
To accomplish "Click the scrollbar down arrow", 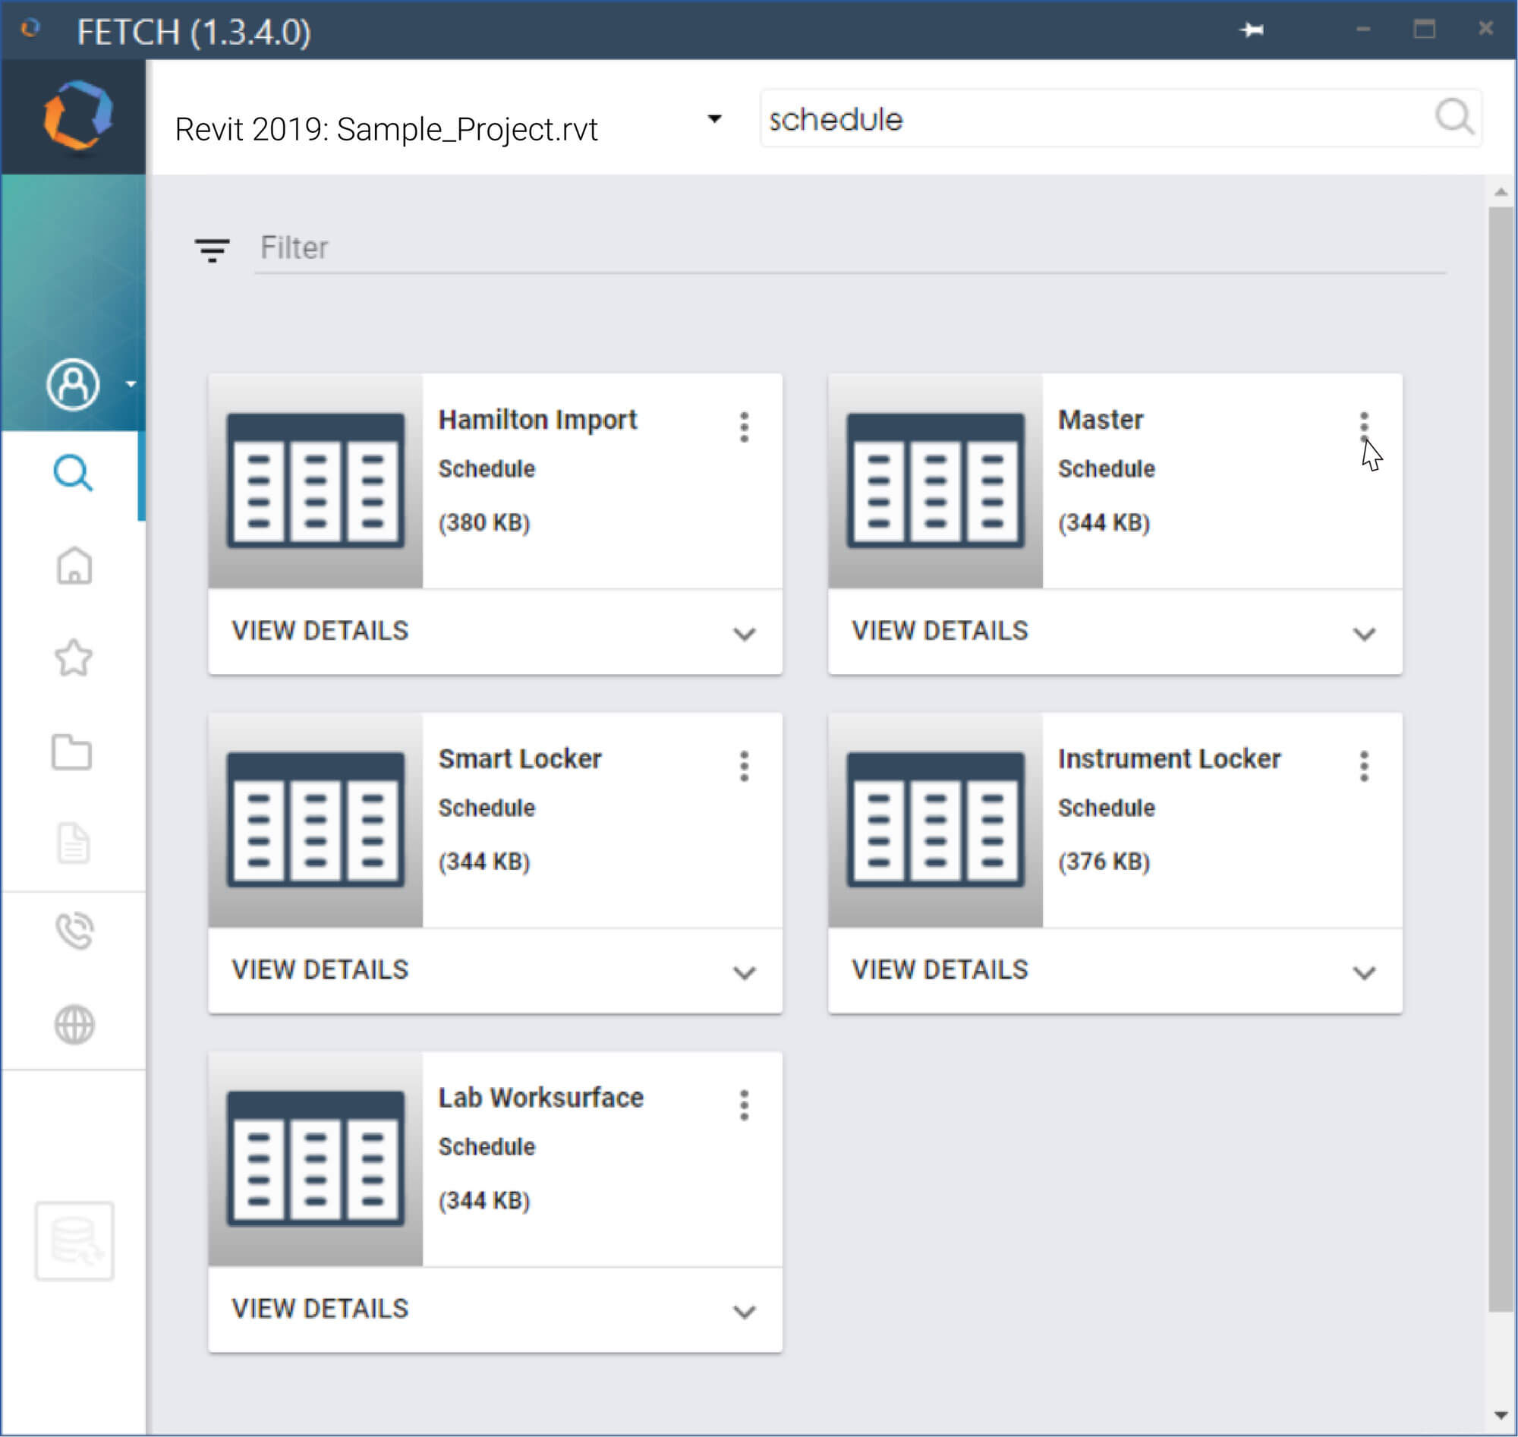I will click(x=1501, y=1417).
